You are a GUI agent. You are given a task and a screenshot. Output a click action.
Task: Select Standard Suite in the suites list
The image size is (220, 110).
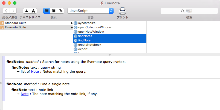36,23
